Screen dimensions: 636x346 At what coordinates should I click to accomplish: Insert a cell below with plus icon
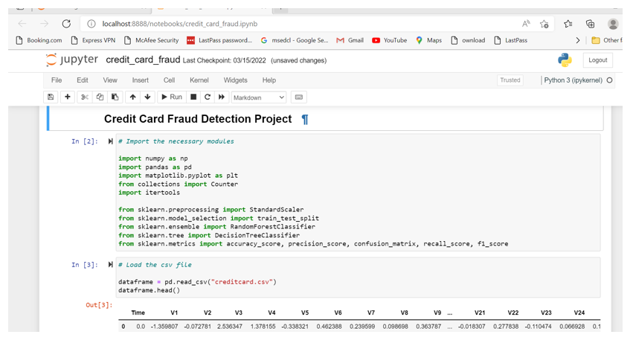point(68,97)
